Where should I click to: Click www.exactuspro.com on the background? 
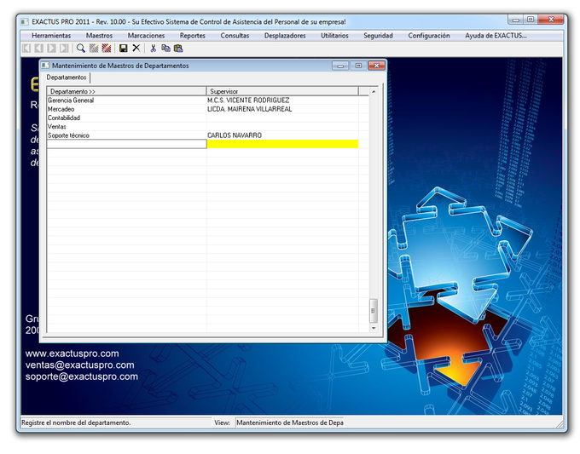click(72, 353)
